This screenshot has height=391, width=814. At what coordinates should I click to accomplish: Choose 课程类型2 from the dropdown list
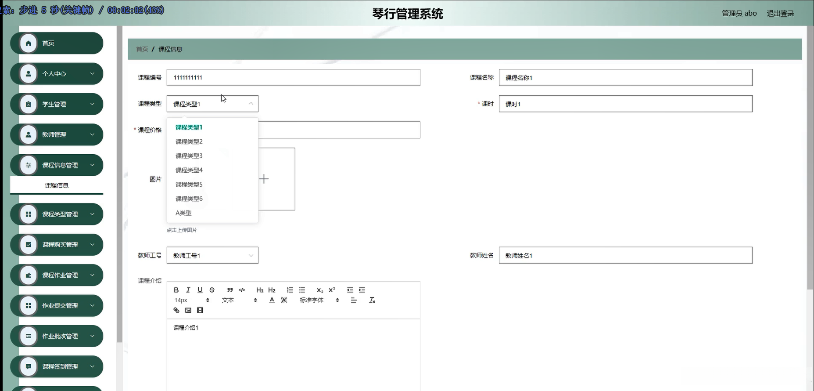click(x=212, y=141)
